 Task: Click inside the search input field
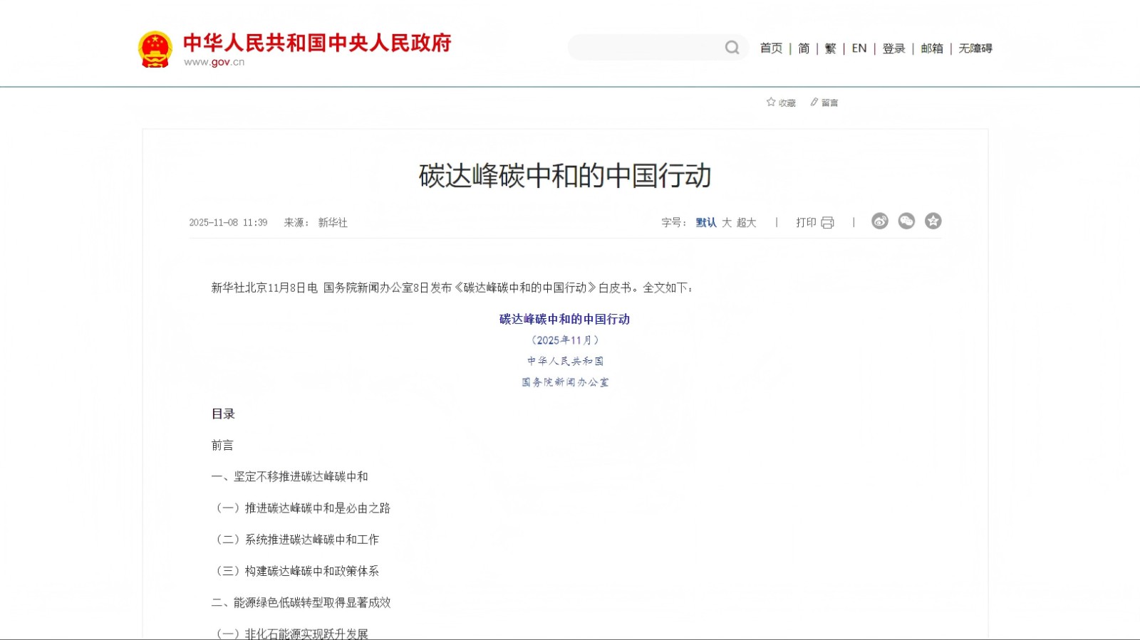point(645,48)
